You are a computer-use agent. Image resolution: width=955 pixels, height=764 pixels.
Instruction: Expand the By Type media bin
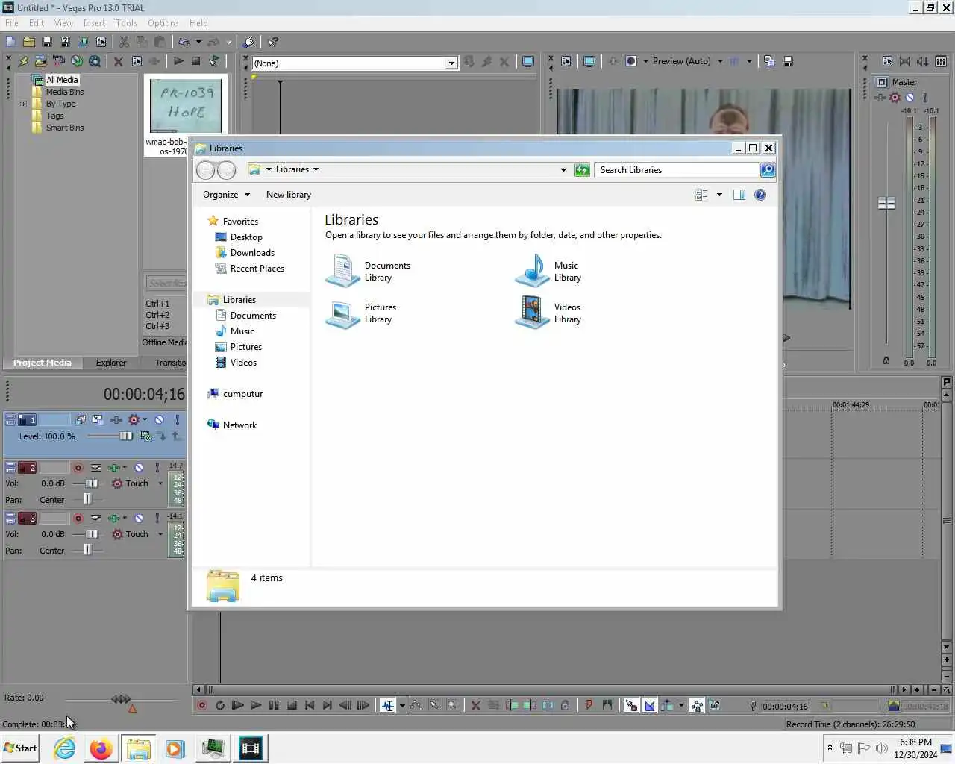[x=23, y=104]
